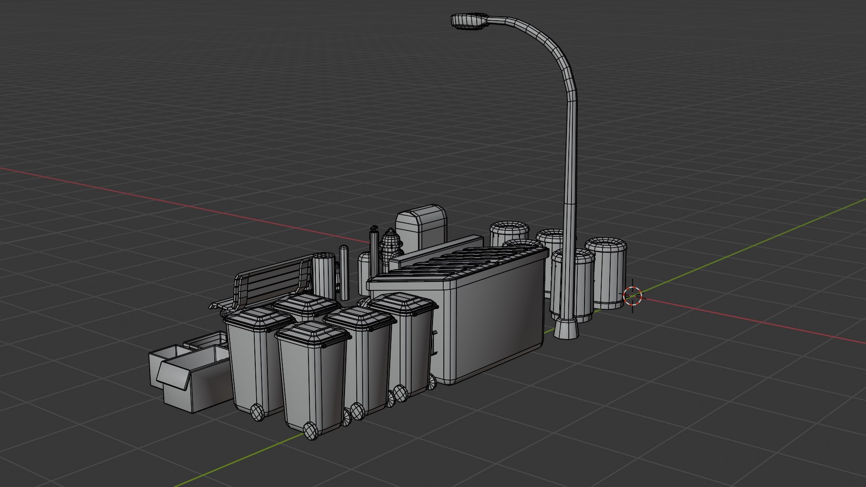Click the street lamp pole's flared base

567,328
